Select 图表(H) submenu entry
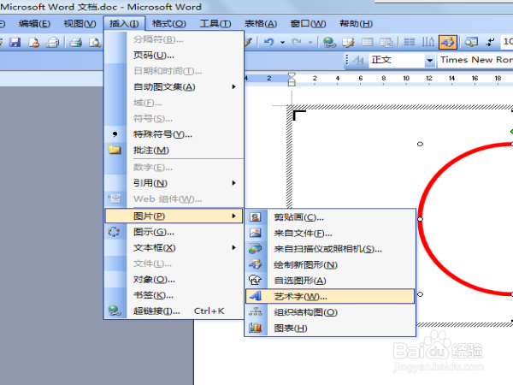This screenshot has height=385, width=513. [330, 328]
